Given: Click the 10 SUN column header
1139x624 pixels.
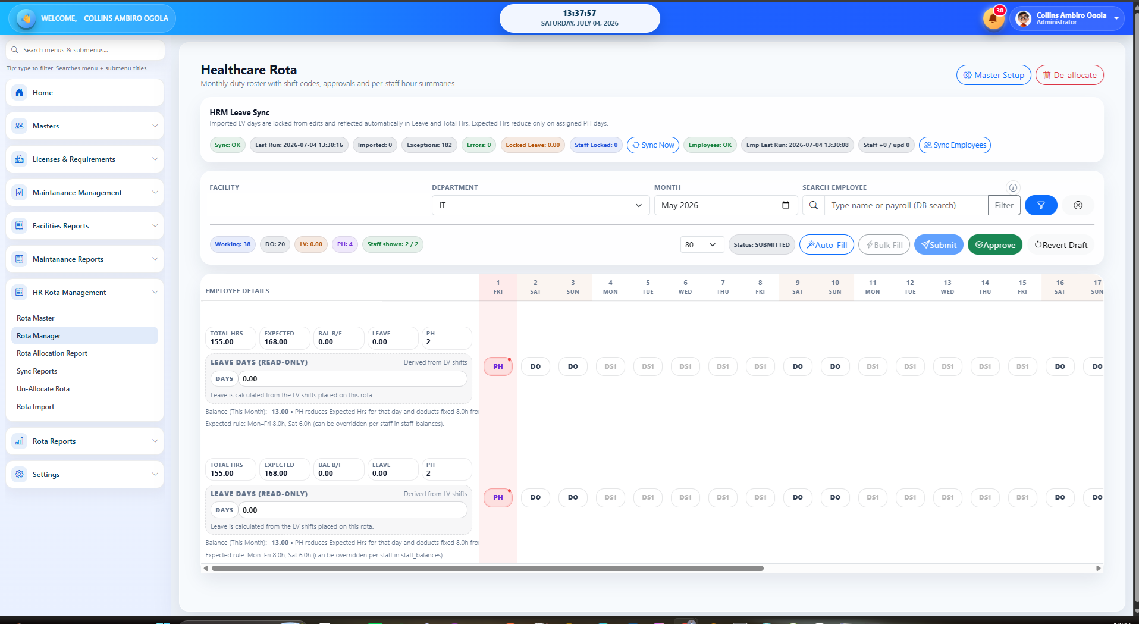Looking at the screenshot, I should [835, 287].
